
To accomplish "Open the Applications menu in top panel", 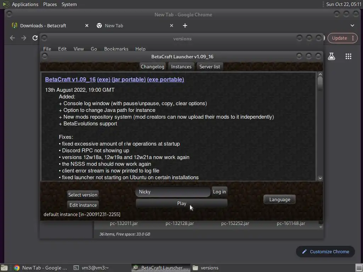I will [25, 4].
